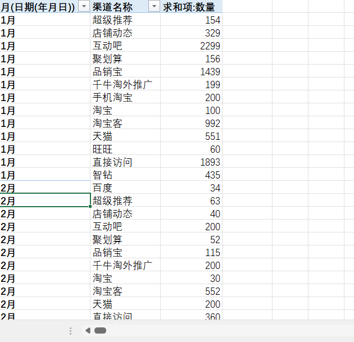Select the 互动吧 cell beside value 2299
The image size is (354, 342).
pos(125,45)
